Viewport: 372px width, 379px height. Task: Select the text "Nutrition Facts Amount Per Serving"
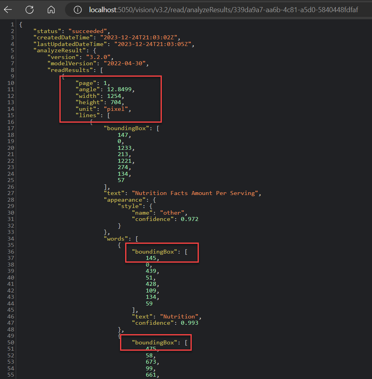(x=196, y=193)
